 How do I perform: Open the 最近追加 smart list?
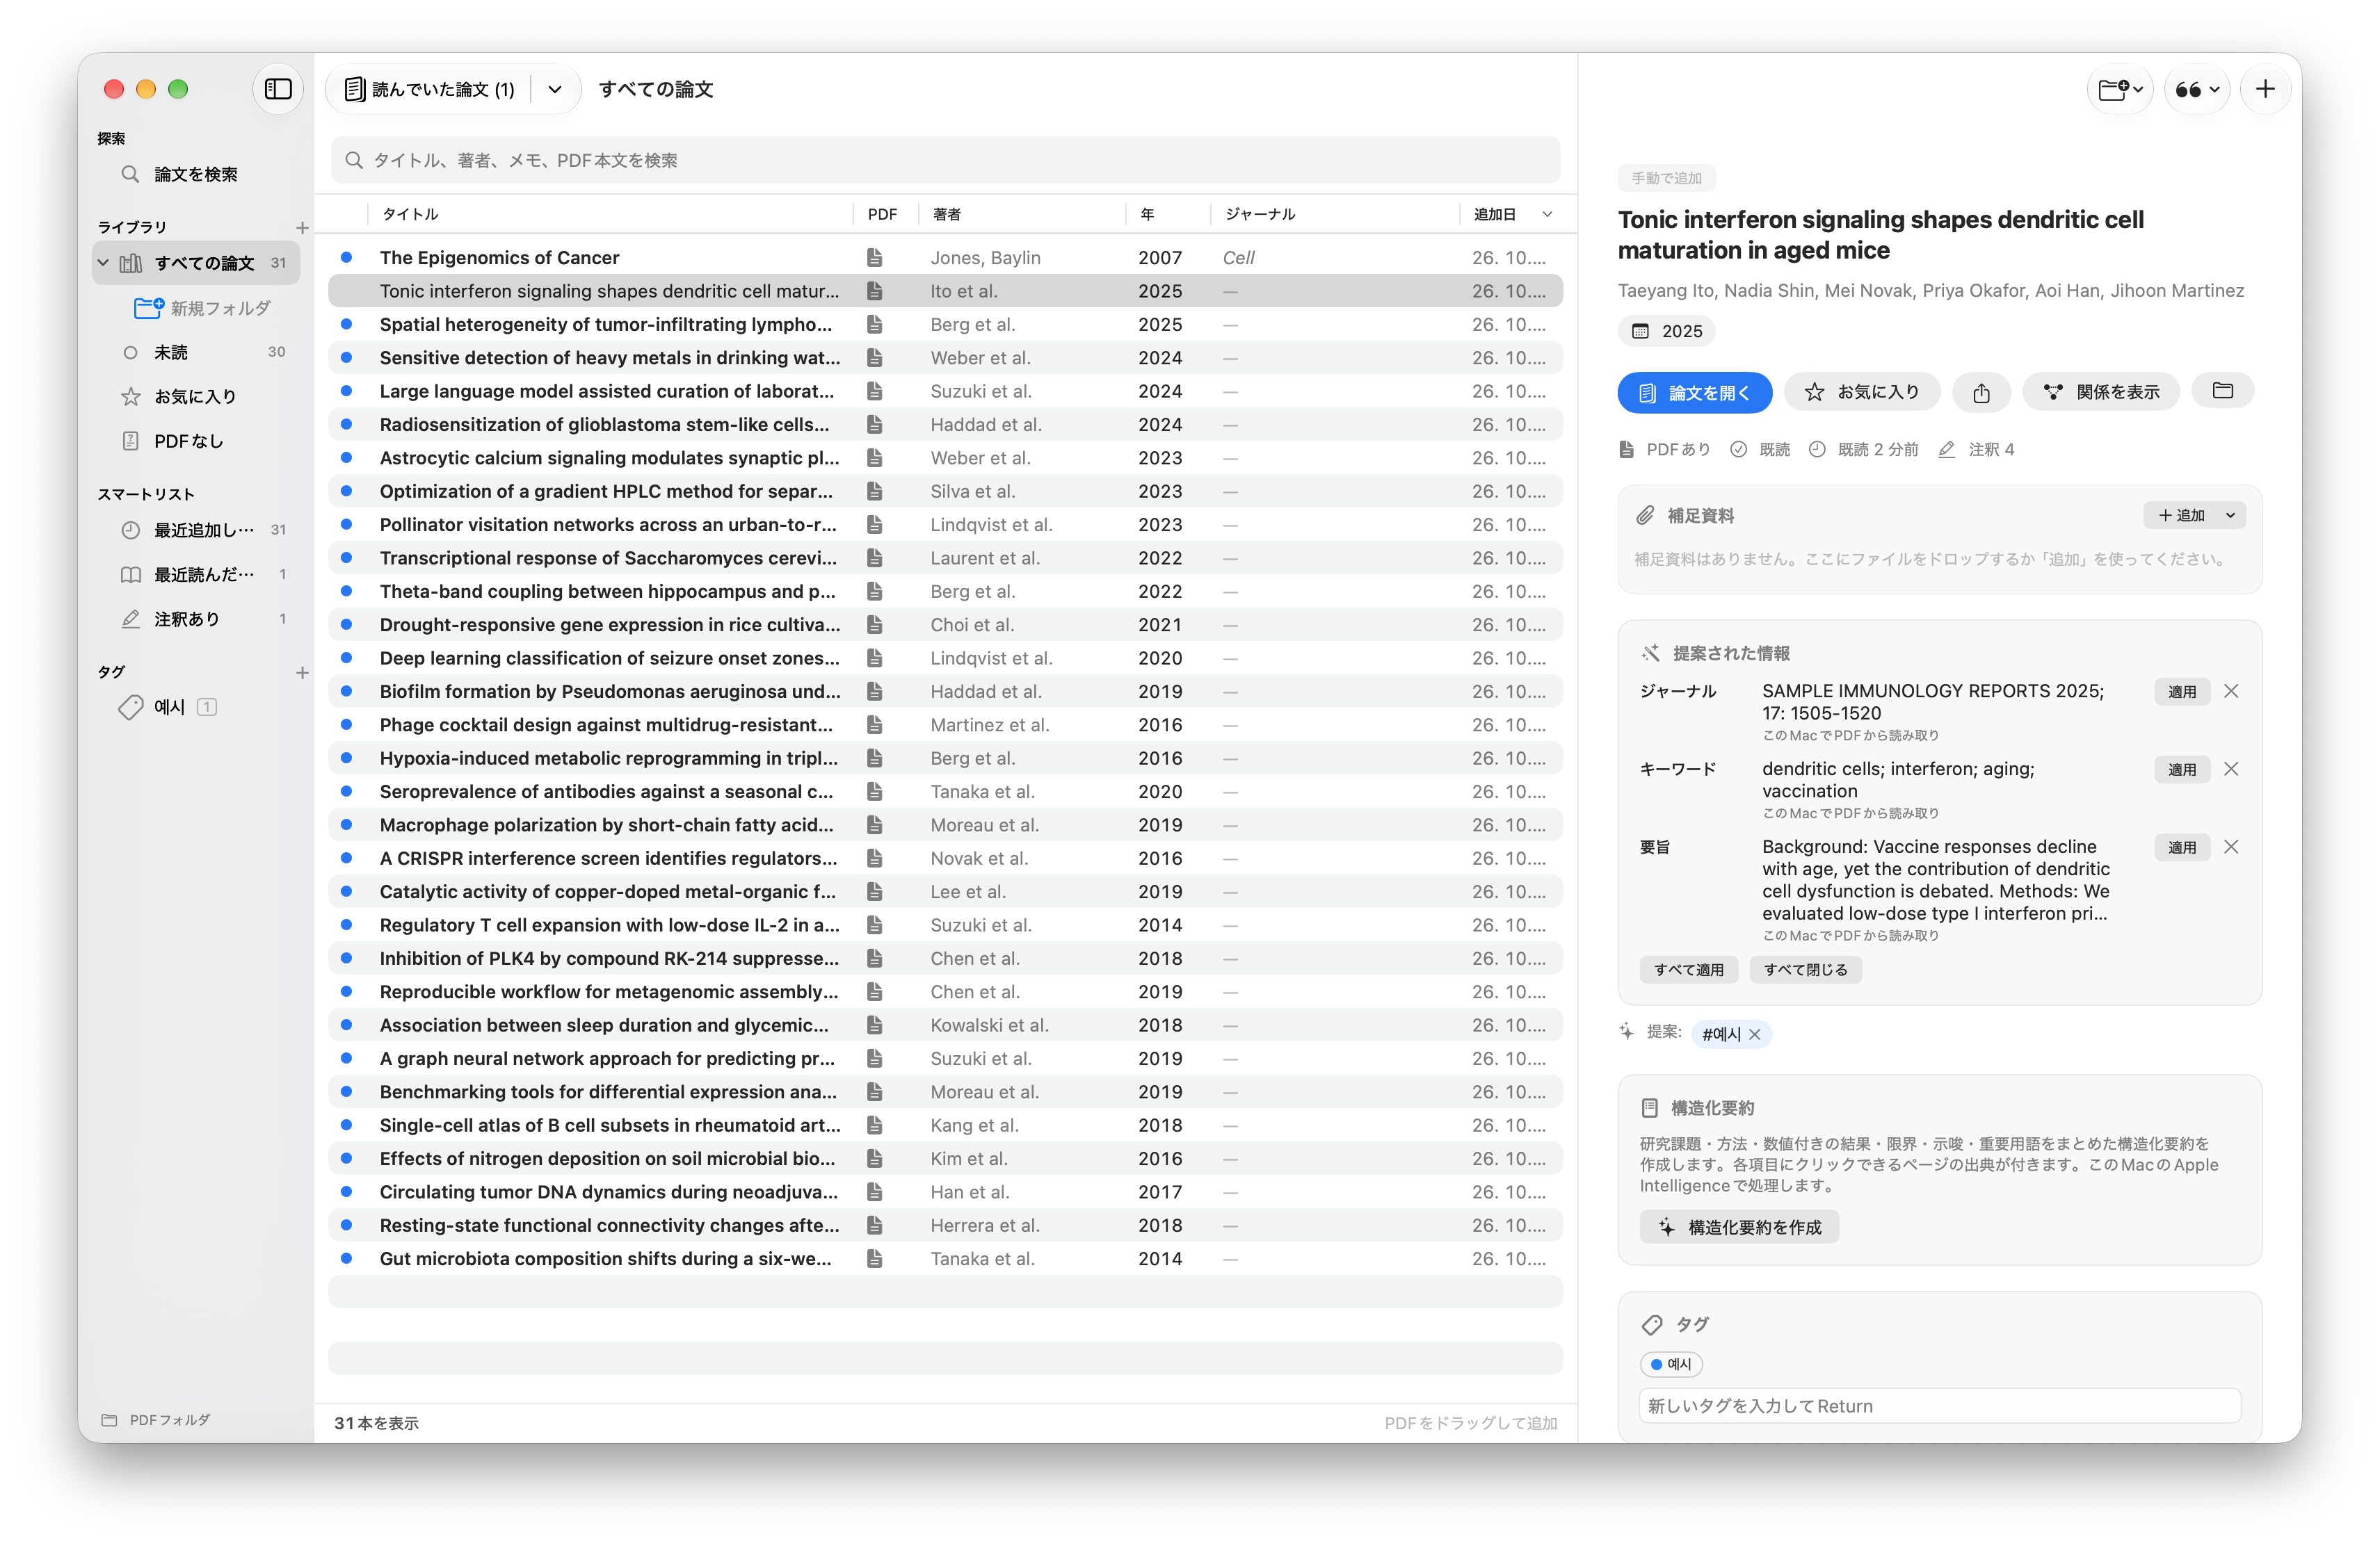(x=196, y=530)
